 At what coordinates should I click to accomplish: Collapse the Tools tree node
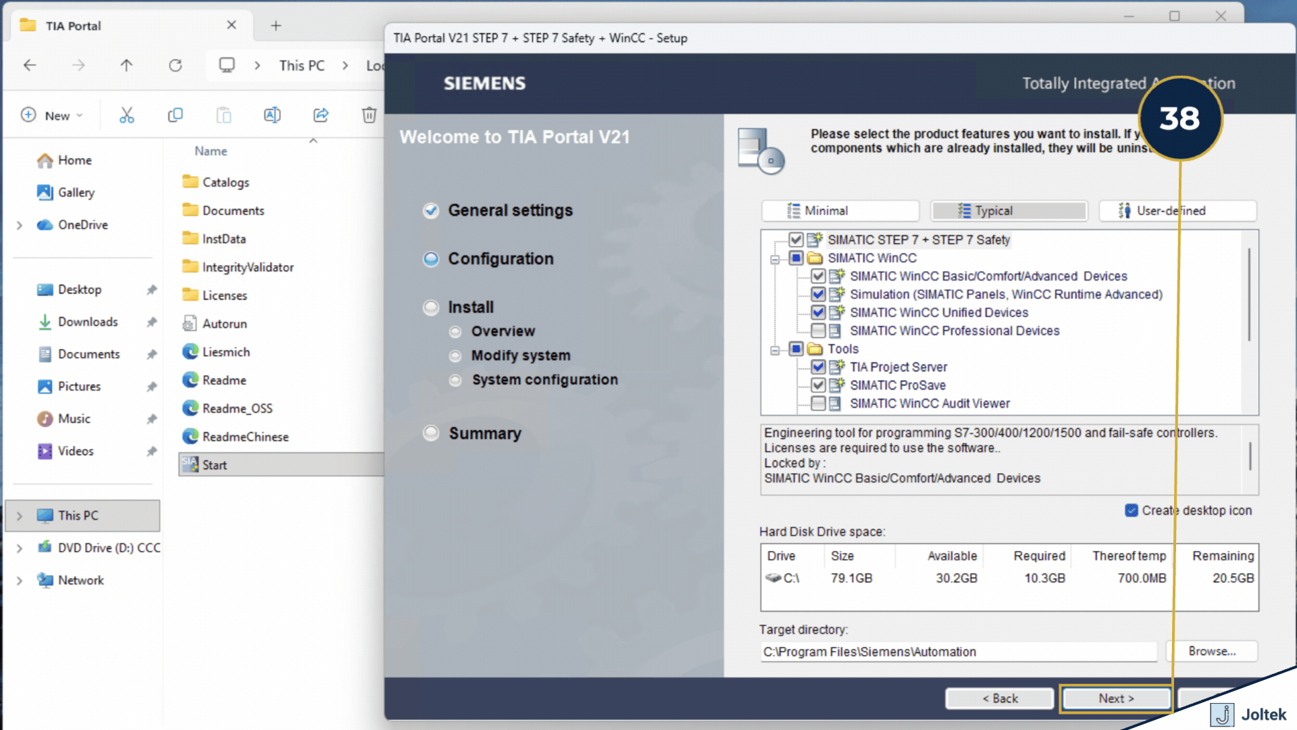click(775, 349)
